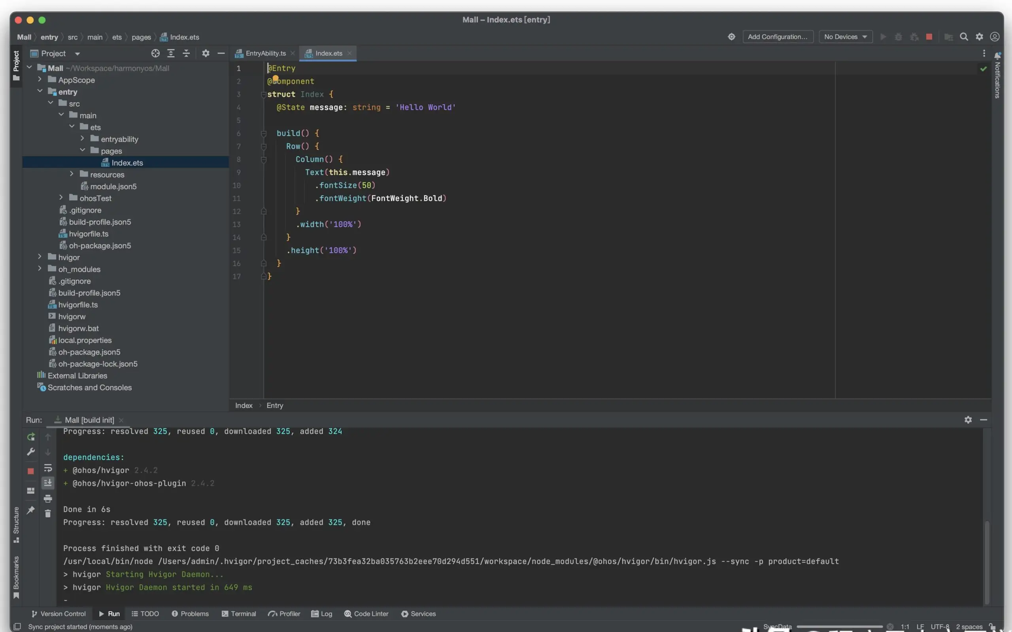Open the Search Everywhere magnifier icon
Image resolution: width=1012 pixels, height=632 pixels.
point(963,37)
